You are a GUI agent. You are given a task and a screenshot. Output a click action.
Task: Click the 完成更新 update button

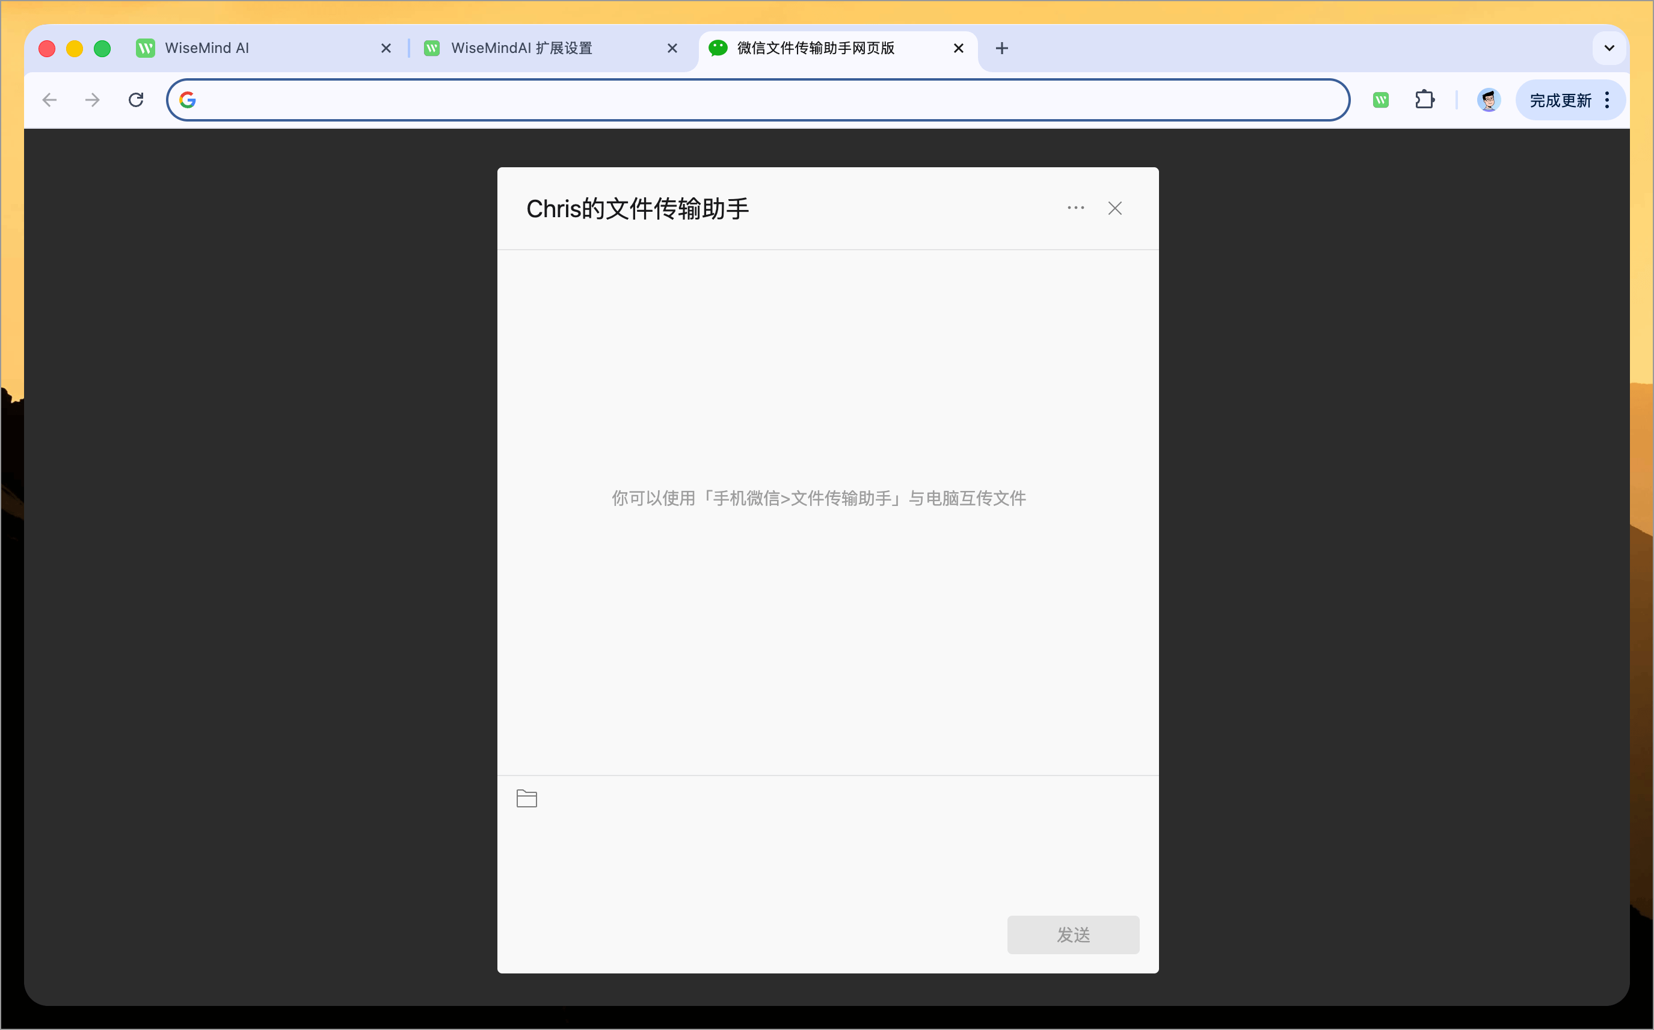click(x=1560, y=99)
